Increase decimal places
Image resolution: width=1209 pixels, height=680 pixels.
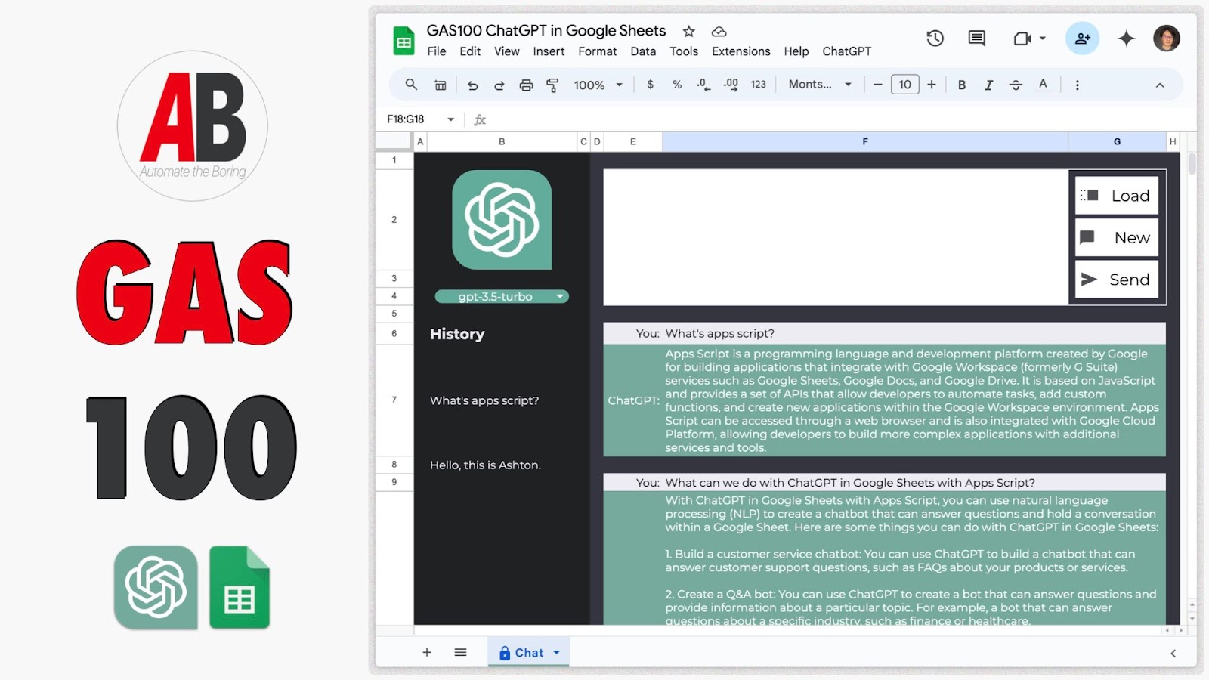tap(731, 85)
